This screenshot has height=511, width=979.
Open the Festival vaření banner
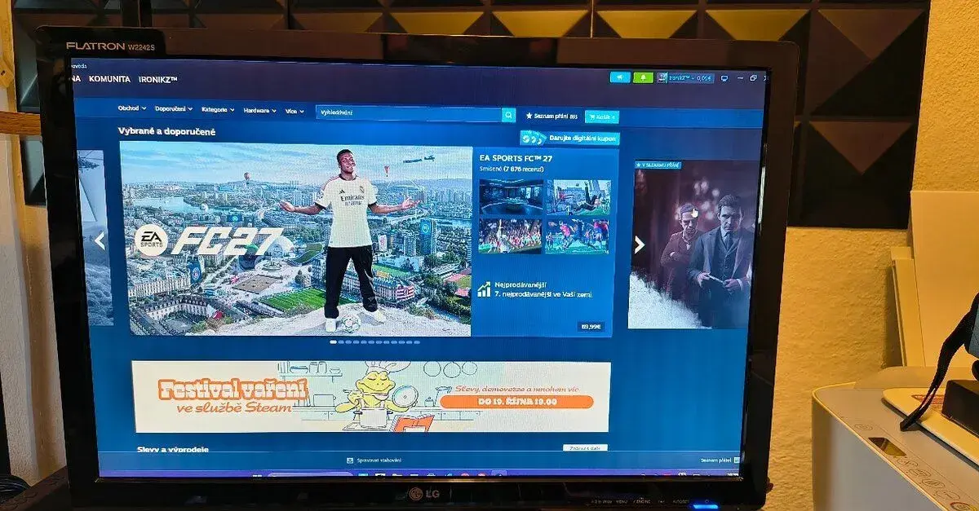click(x=371, y=396)
